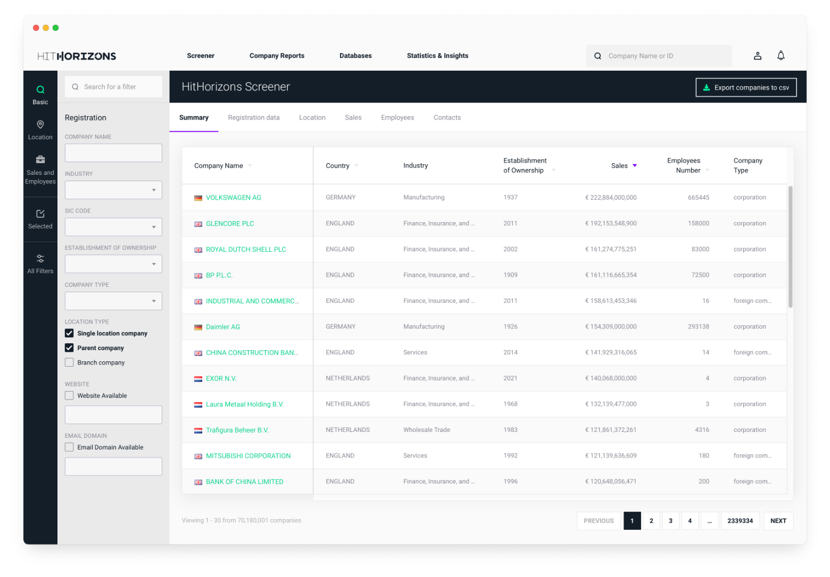The image size is (830, 577).
Task: Open Establishment of Ownership dropdown filter
Action: pyautogui.click(x=113, y=264)
